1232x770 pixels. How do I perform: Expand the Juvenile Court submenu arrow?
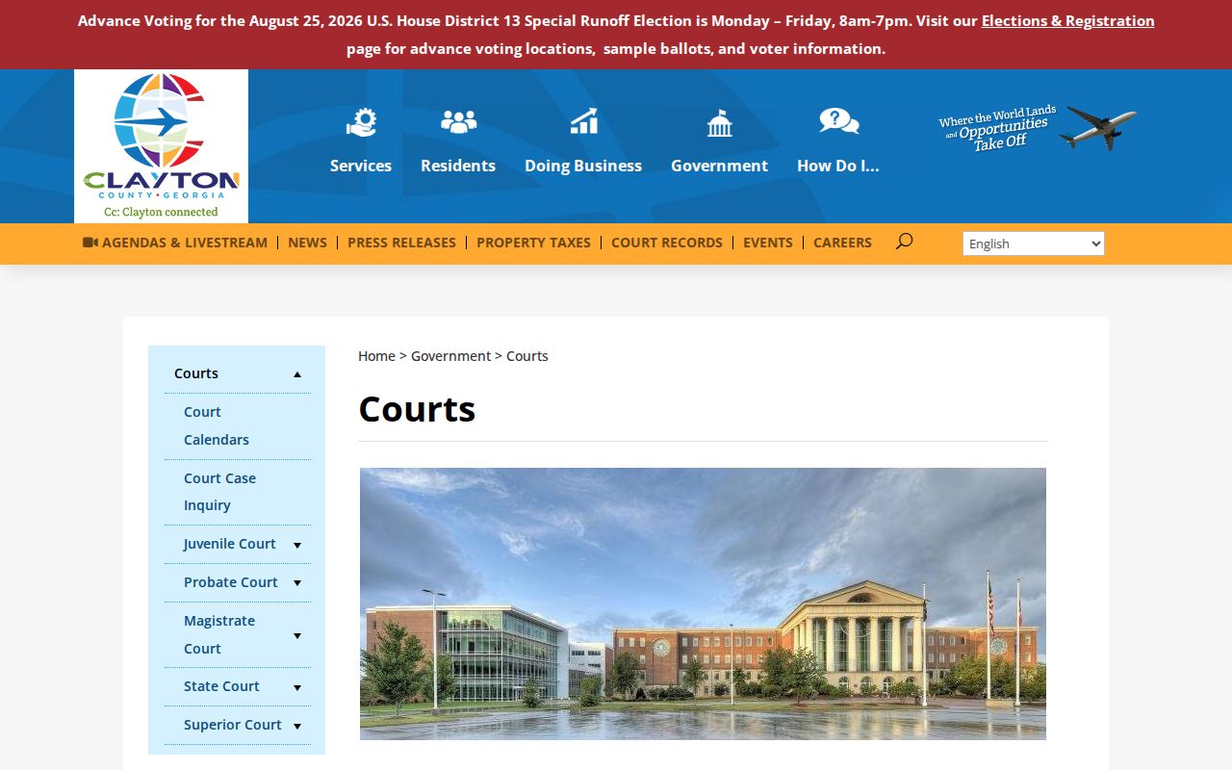pos(297,545)
